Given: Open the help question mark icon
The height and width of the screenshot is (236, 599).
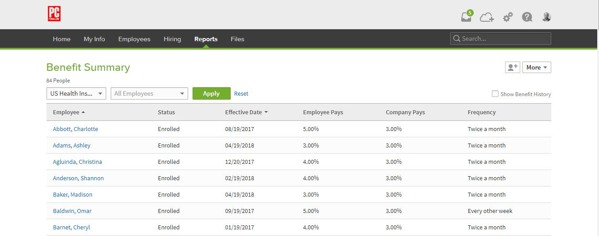Looking at the screenshot, I should [x=527, y=17].
